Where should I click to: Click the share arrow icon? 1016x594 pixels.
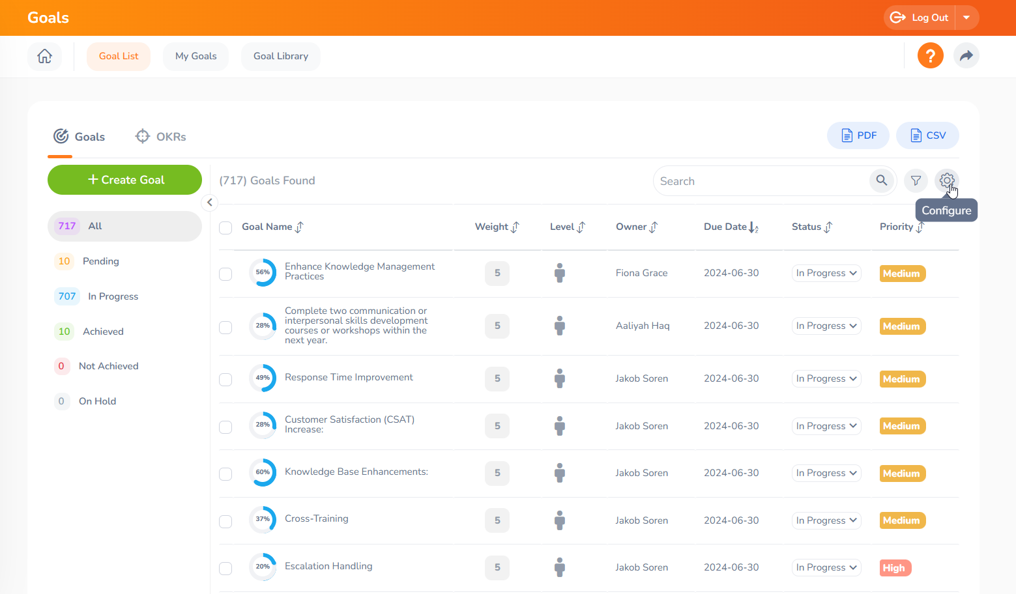coord(966,56)
